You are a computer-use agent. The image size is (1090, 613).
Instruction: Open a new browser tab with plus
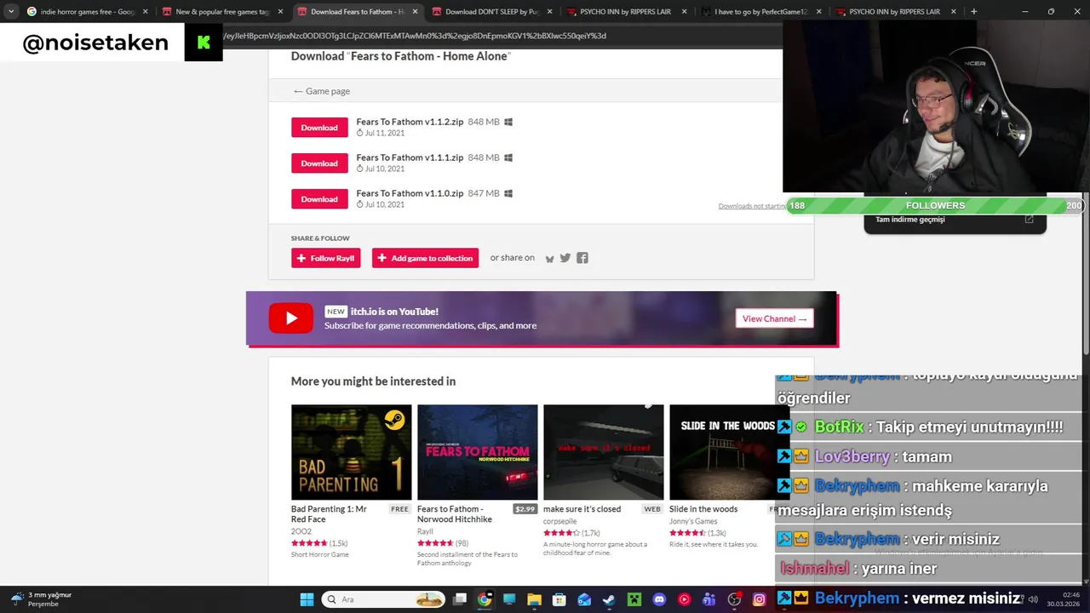click(973, 12)
